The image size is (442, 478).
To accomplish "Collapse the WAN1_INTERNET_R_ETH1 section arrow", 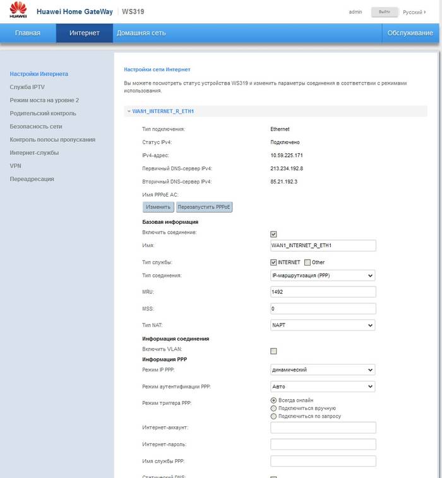I will pyautogui.click(x=129, y=111).
